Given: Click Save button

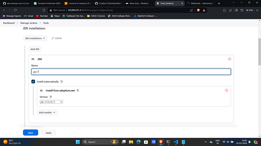Looking at the screenshot, I should (31, 133).
